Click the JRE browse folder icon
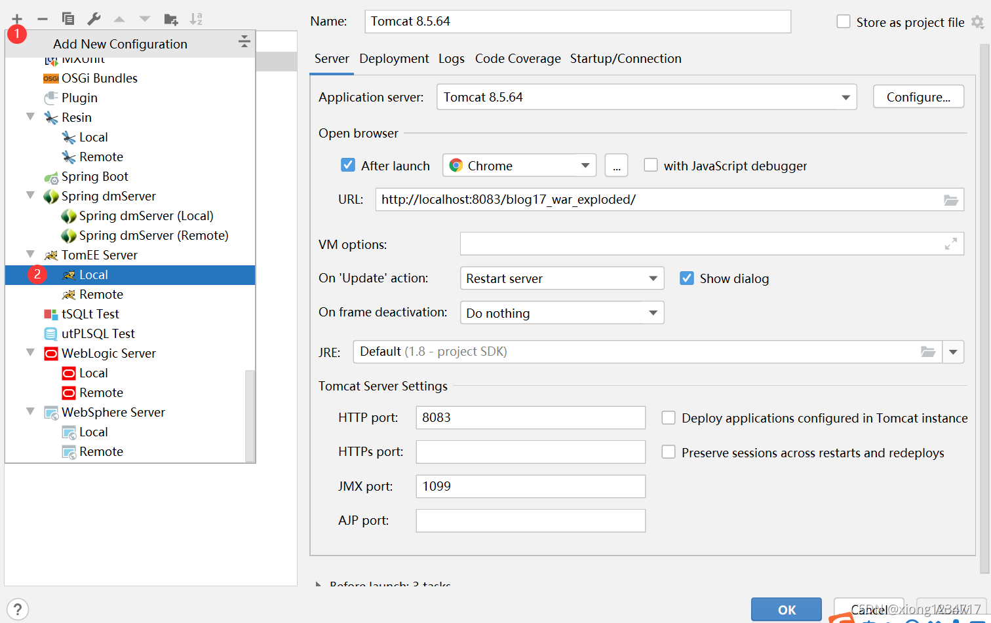 pyautogui.click(x=928, y=352)
